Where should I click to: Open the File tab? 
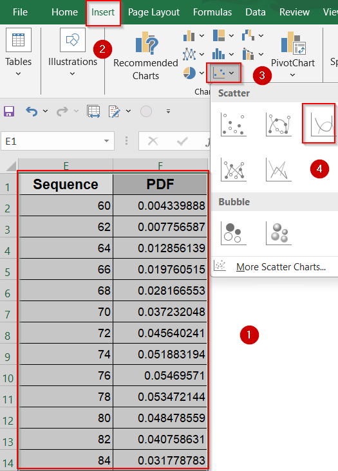point(20,12)
